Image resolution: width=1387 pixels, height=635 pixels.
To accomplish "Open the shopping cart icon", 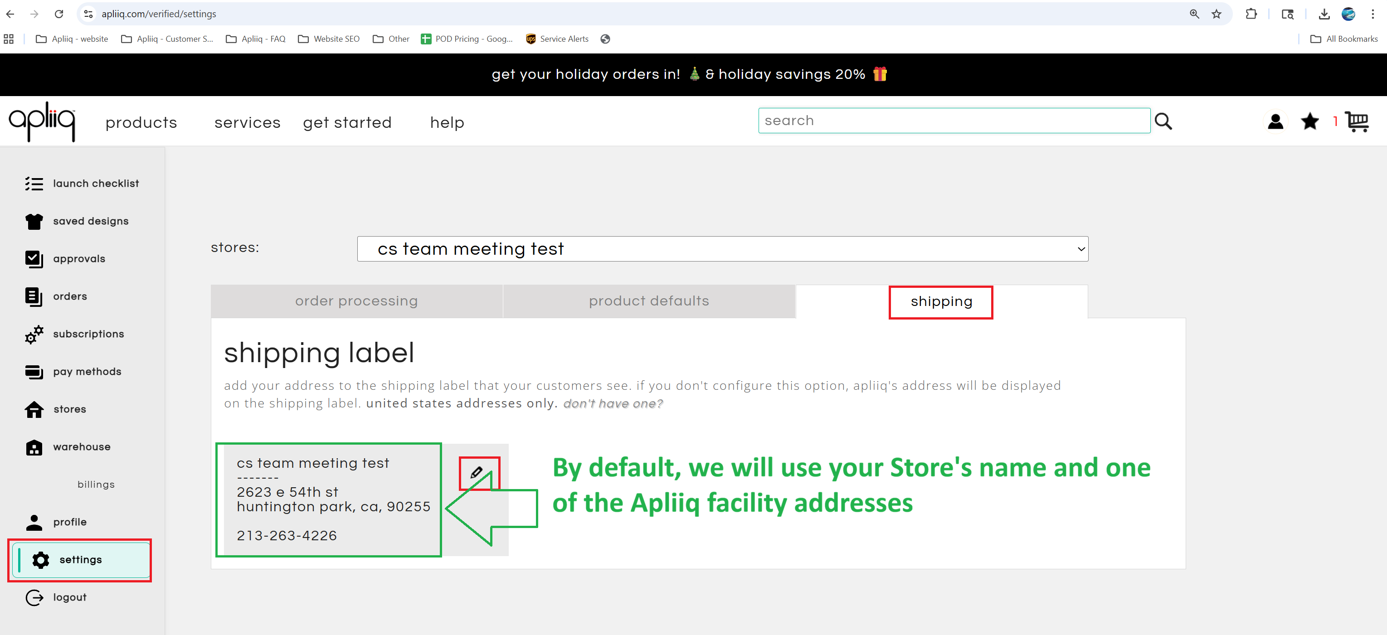I will click(x=1357, y=121).
